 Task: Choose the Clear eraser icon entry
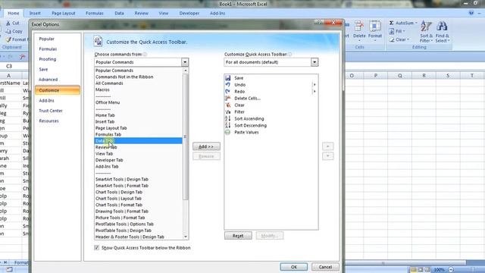click(228, 105)
